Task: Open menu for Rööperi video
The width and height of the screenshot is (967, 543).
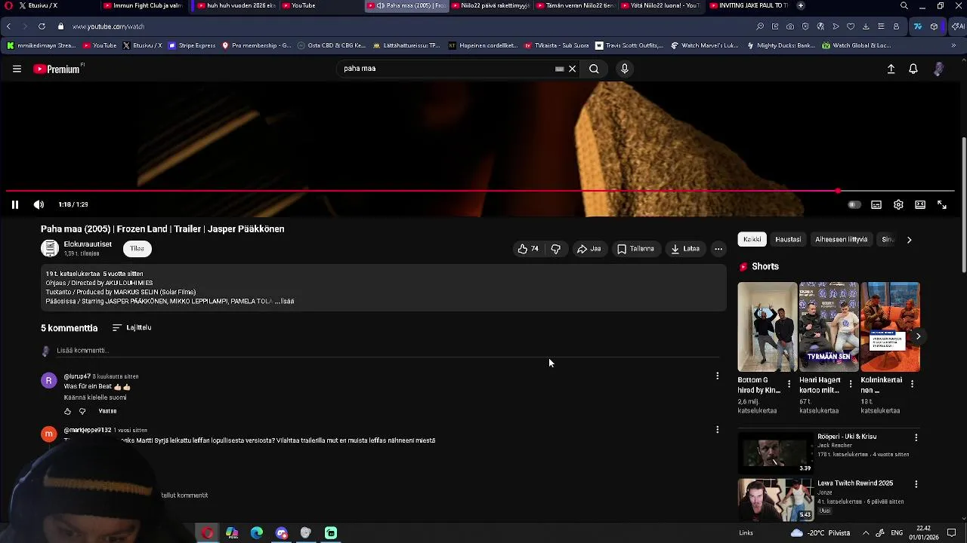Action: [x=916, y=437]
